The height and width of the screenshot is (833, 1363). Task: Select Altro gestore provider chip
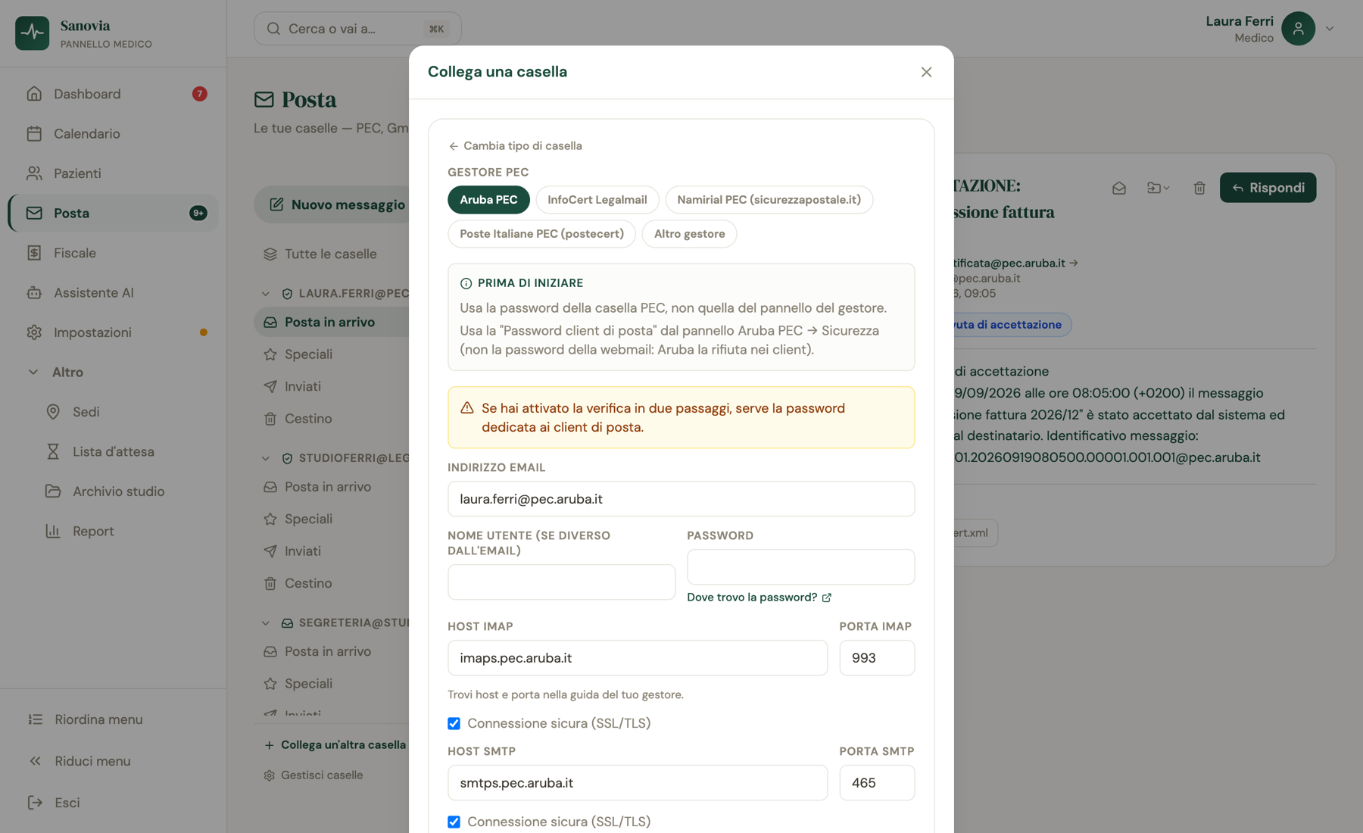click(x=689, y=234)
